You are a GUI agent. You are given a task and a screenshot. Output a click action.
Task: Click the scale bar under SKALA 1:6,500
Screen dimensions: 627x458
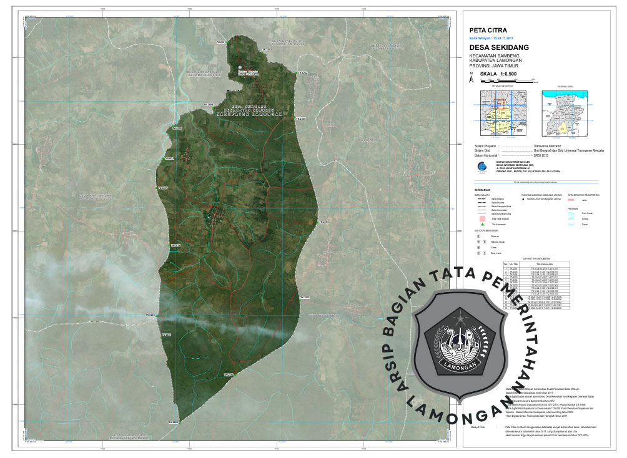coord(507,80)
